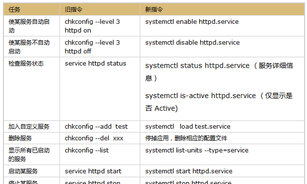Viewport: 307px width, 184px height.
Task: Click the 加入自定义服务 task cell
Action: [32, 126]
